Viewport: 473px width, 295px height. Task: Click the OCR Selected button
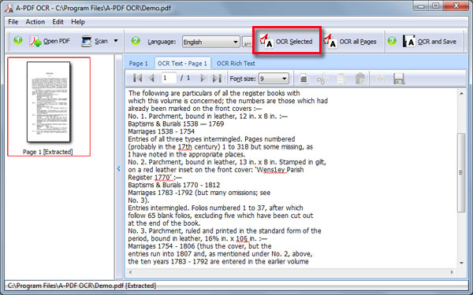(287, 41)
